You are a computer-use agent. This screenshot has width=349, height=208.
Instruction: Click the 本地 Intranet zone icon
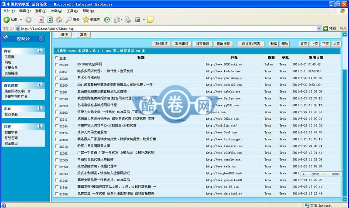coord(307,205)
